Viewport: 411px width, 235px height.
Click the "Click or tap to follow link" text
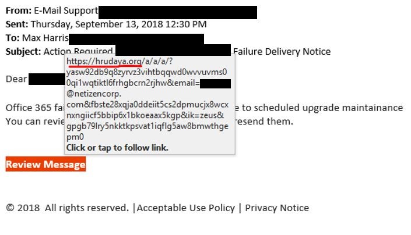tap(117, 148)
